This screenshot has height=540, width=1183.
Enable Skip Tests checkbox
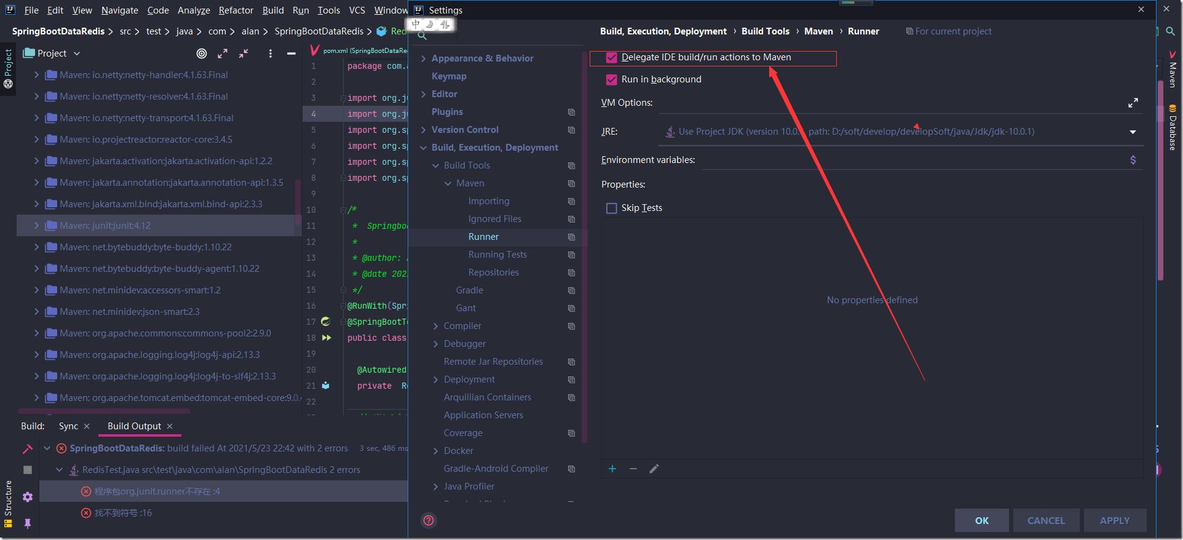611,208
